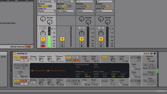
Task: Toggle Fil1 filter switch
Action: coord(68,57)
